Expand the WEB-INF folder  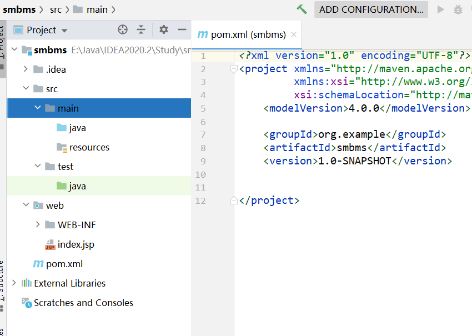click(37, 225)
